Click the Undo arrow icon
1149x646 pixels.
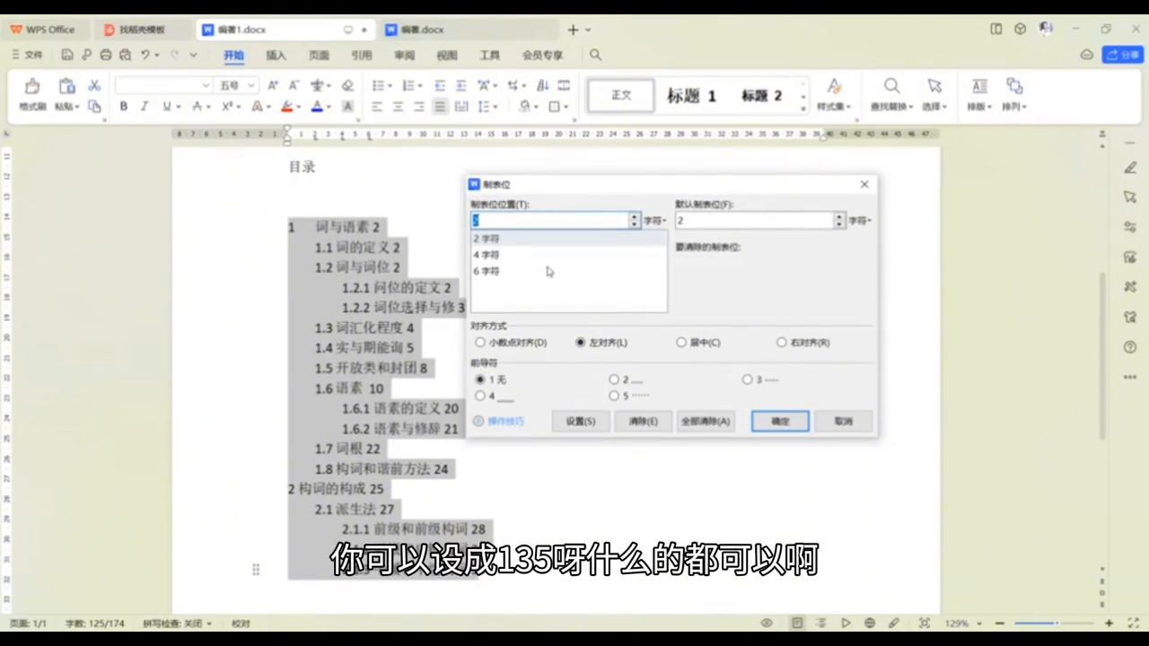tap(145, 55)
